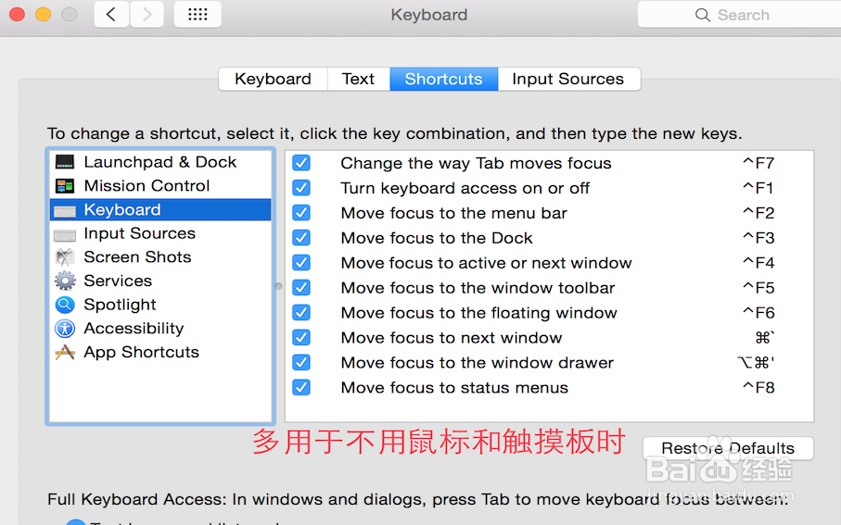The image size is (841, 525).
Task: Click the Launchpad & Dock icon
Action: click(65, 162)
